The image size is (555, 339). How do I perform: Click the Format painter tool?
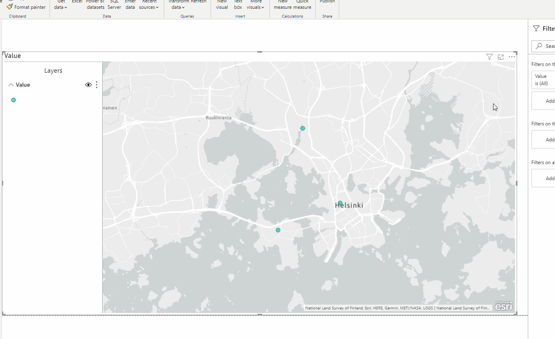[26, 7]
